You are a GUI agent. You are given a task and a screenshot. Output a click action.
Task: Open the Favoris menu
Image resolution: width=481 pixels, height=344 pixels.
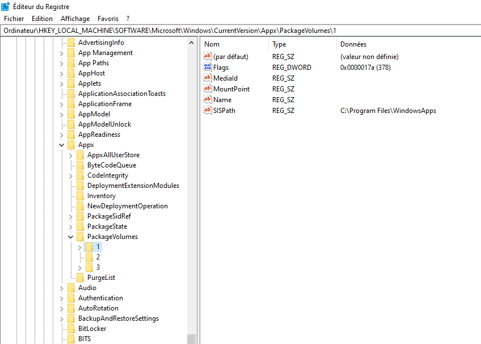(108, 19)
